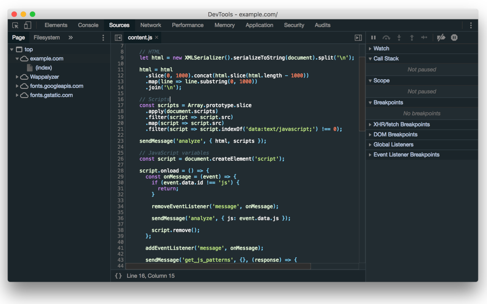Viewport: 487px width, 304px height.
Task: Click the step into function icon
Action: point(399,38)
